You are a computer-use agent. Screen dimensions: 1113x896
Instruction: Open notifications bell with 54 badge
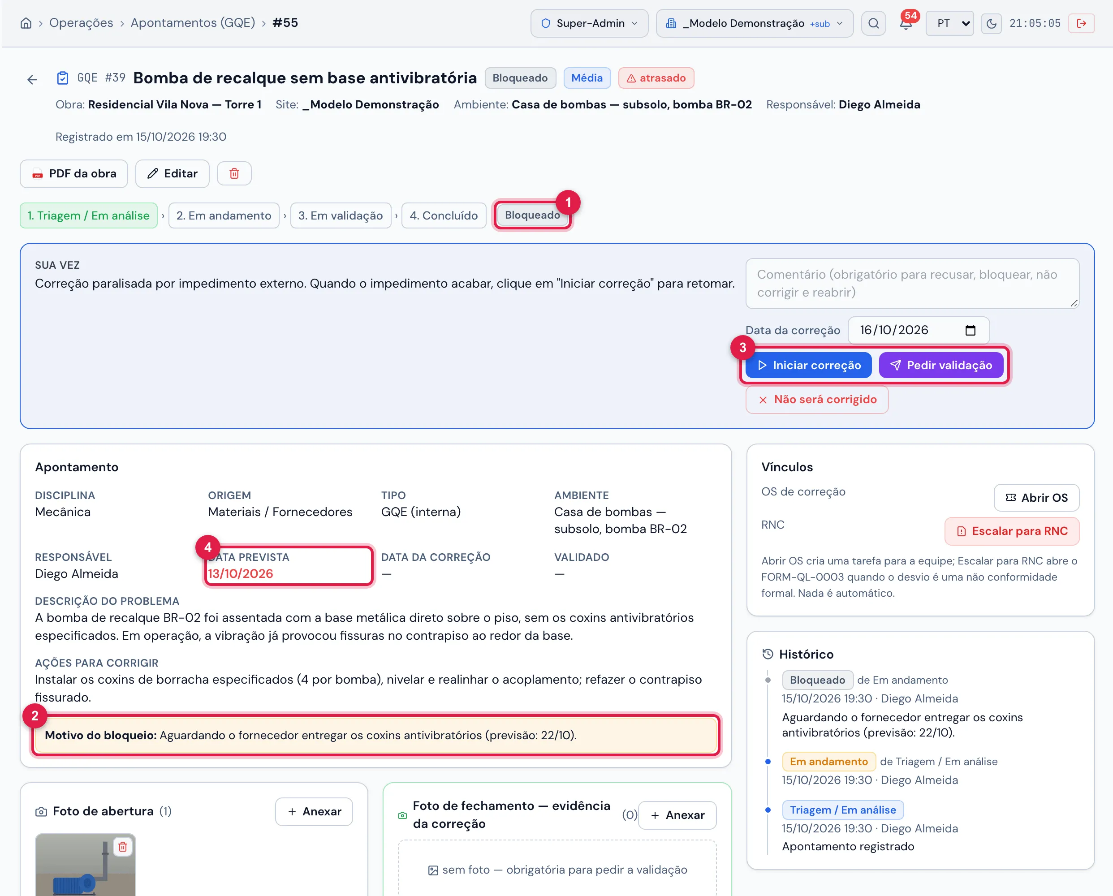[x=906, y=23]
